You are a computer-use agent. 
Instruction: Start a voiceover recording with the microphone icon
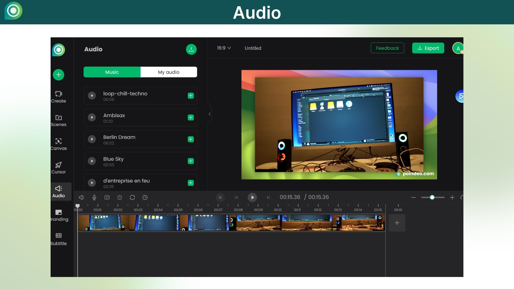pyautogui.click(x=94, y=197)
